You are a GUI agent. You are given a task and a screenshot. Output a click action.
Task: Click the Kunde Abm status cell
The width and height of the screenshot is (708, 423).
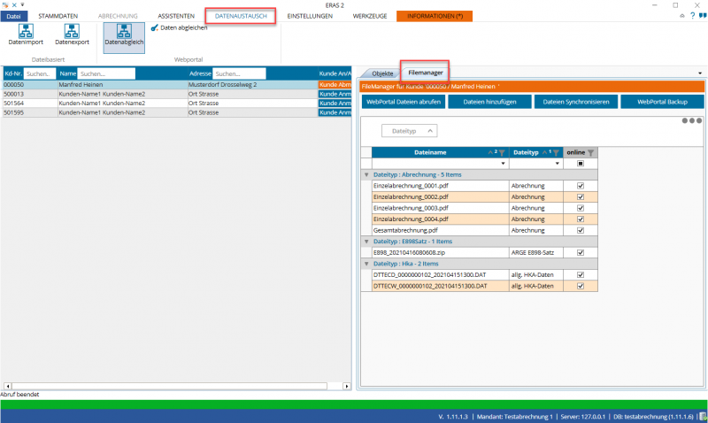pyautogui.click(x=335, y=84)
